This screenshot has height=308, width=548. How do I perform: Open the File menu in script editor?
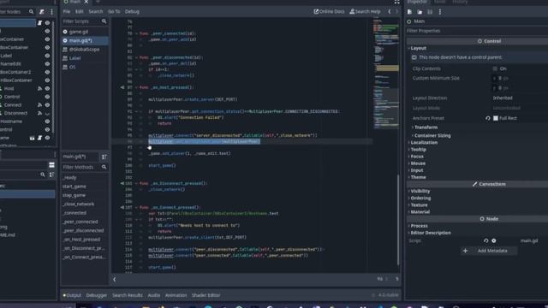[x=67, y=11]
